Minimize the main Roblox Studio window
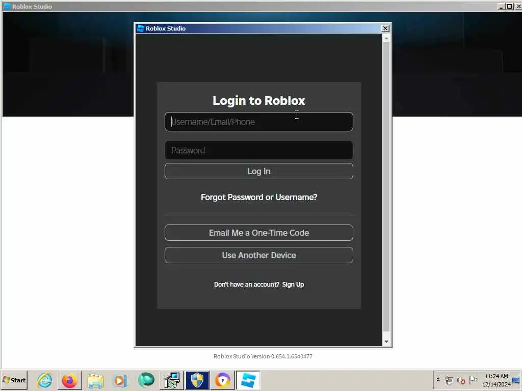The image size is (522, 391). 502,6
